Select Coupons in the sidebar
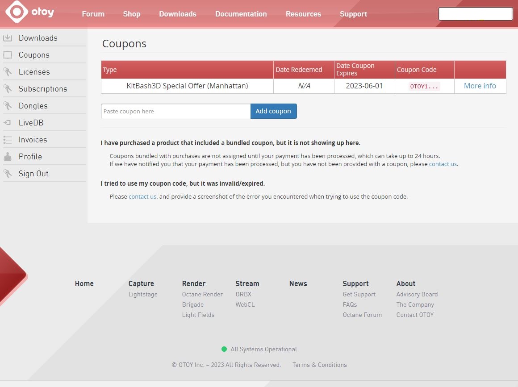The width and height of the screenshot is (518, 387). tap(34, 55)
